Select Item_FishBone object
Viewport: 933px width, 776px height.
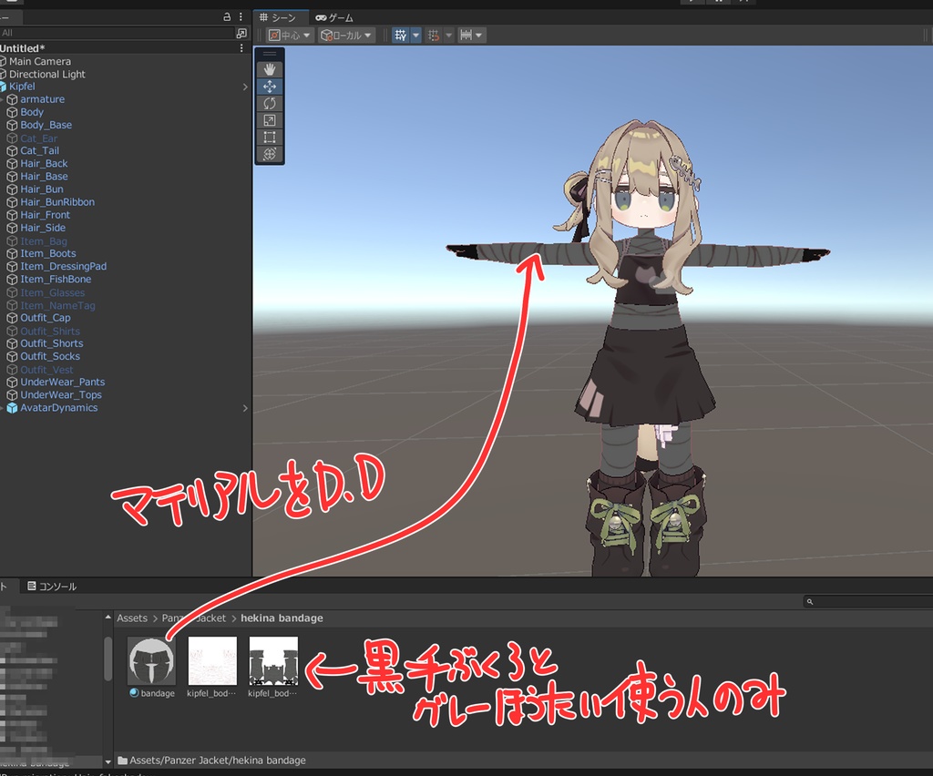click(x=56, y=279)
